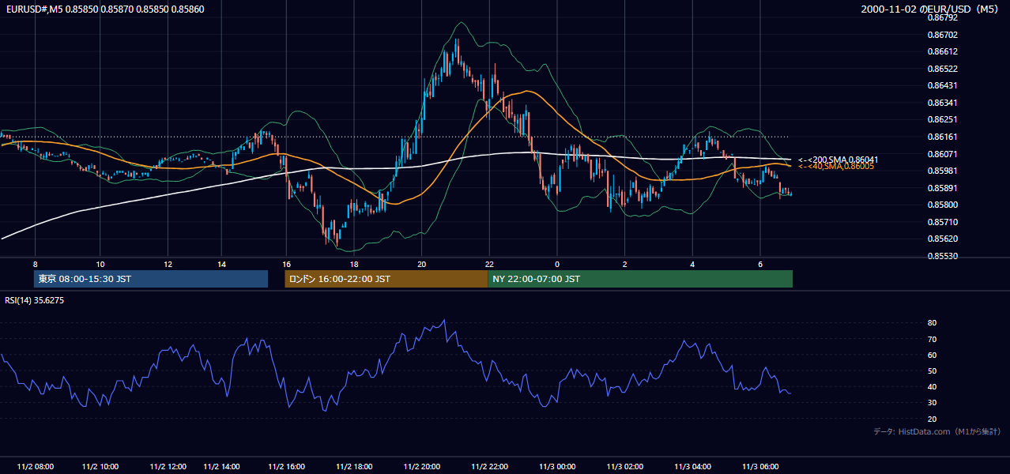
Task: Select the Tokyo 08:00-15:30 JST session bar
Action: coord(151,279)
